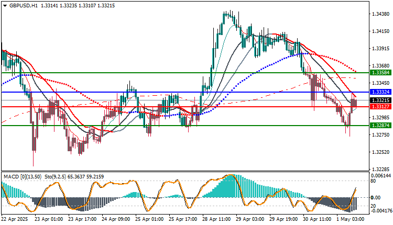Screen dimensions: 393x225
Task: Select the 1.33915 price scale value
Action: tap(381, 49)
